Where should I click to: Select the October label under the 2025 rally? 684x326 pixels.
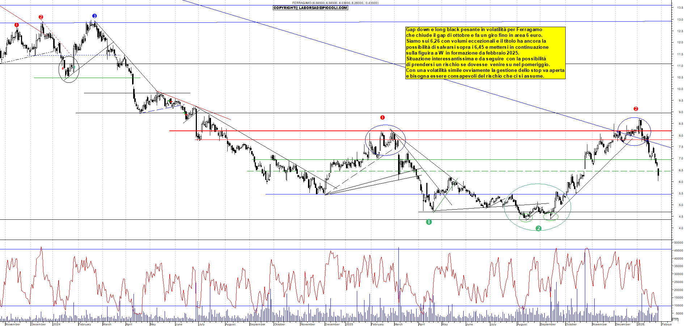pyautogui.click(x=571, y=324)
